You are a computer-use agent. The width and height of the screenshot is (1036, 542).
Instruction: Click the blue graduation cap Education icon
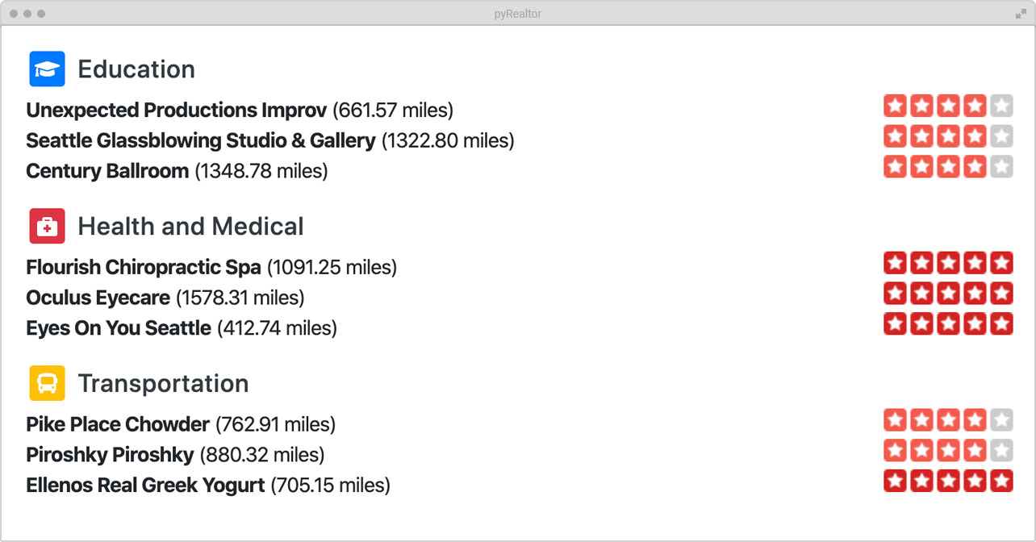[x=47, y=69]
